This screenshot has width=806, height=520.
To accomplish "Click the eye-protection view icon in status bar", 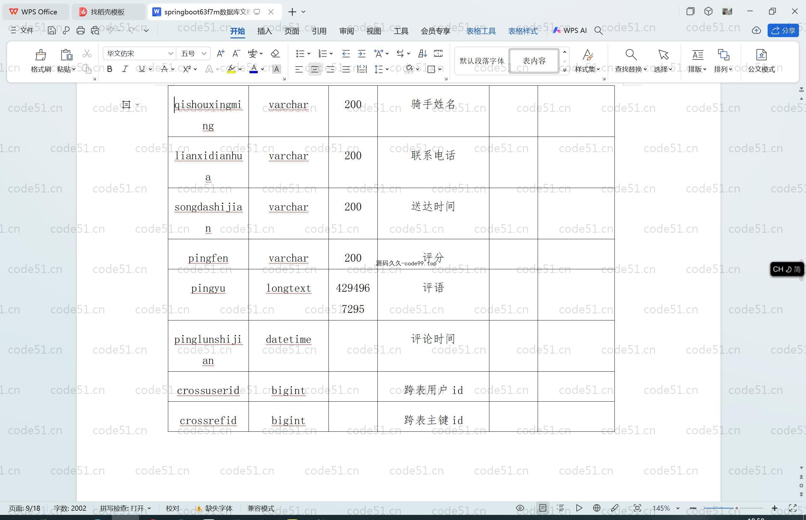I will pos(520,508).
